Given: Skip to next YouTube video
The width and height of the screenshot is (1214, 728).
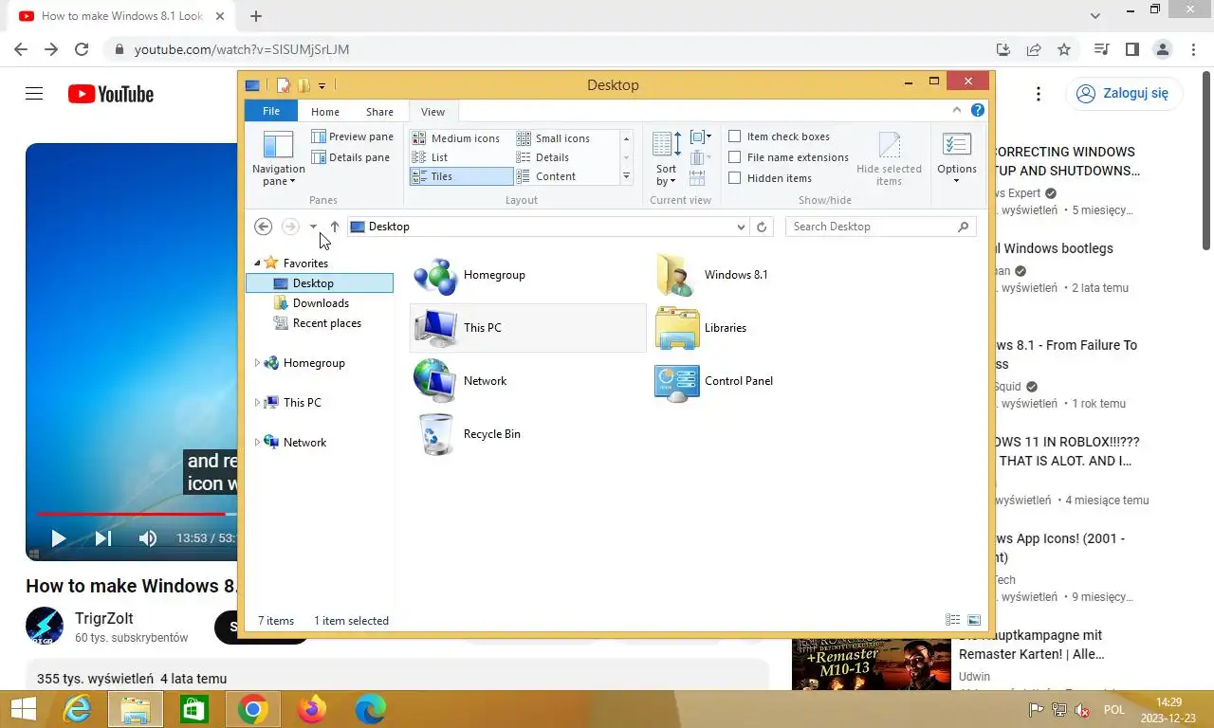Looking at the screenshot, I should pyautogui.click(x=103, y=538).
